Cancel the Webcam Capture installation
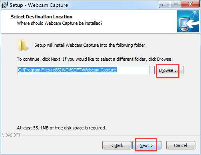 (x=181, y=145)
